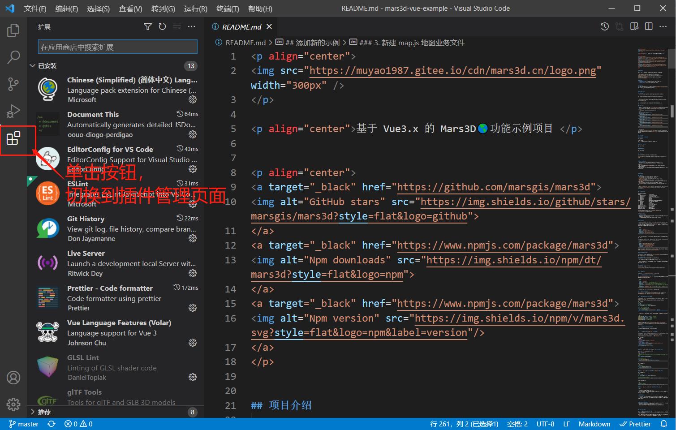
Task: Click Prettier status bar item
Action: click(x=635, y=424)
